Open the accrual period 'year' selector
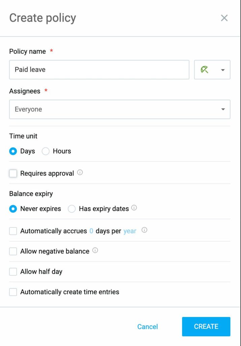The width and height of the screenshot is (241, 346). click(130, 231)
